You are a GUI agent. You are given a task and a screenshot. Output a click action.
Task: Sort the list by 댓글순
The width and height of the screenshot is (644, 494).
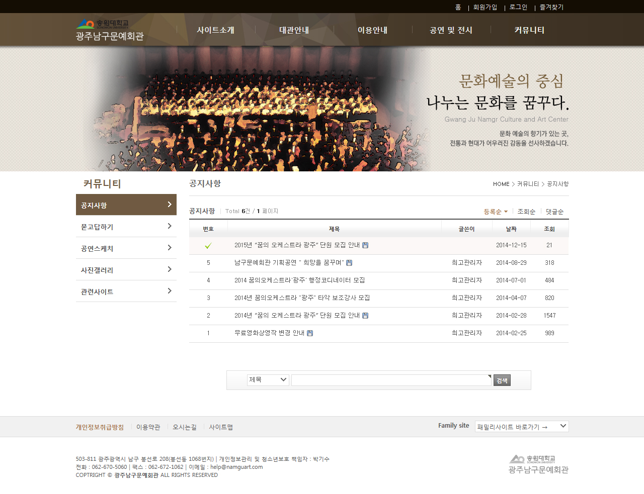pyautogui.click(x=554, y=212)
